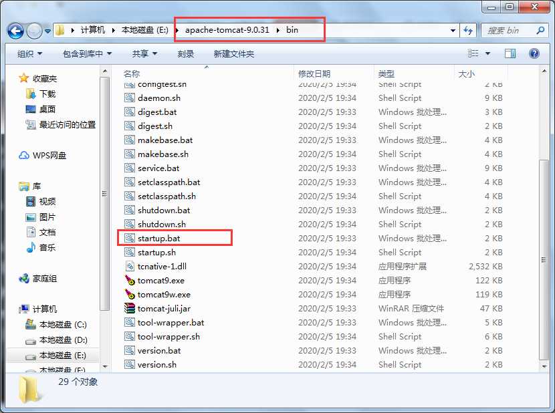Select 本地磁盘 (E:) in the navigation pane

[x=62, y=356]
